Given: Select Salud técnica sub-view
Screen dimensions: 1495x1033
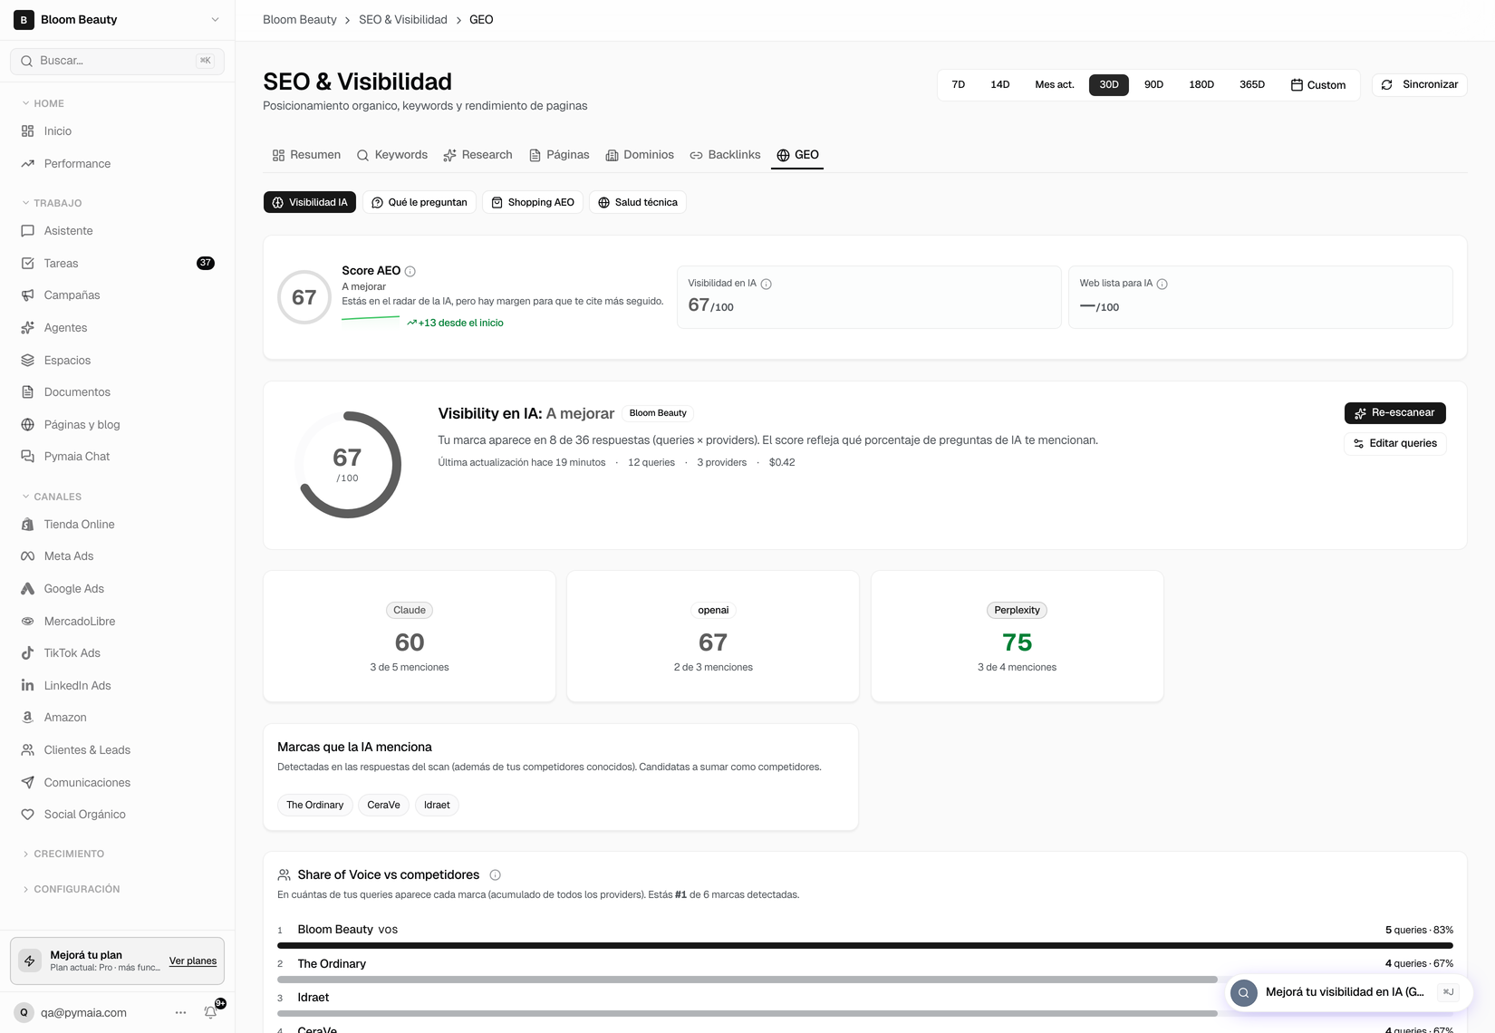Looking at the screenshot, I should coord(638,202).
